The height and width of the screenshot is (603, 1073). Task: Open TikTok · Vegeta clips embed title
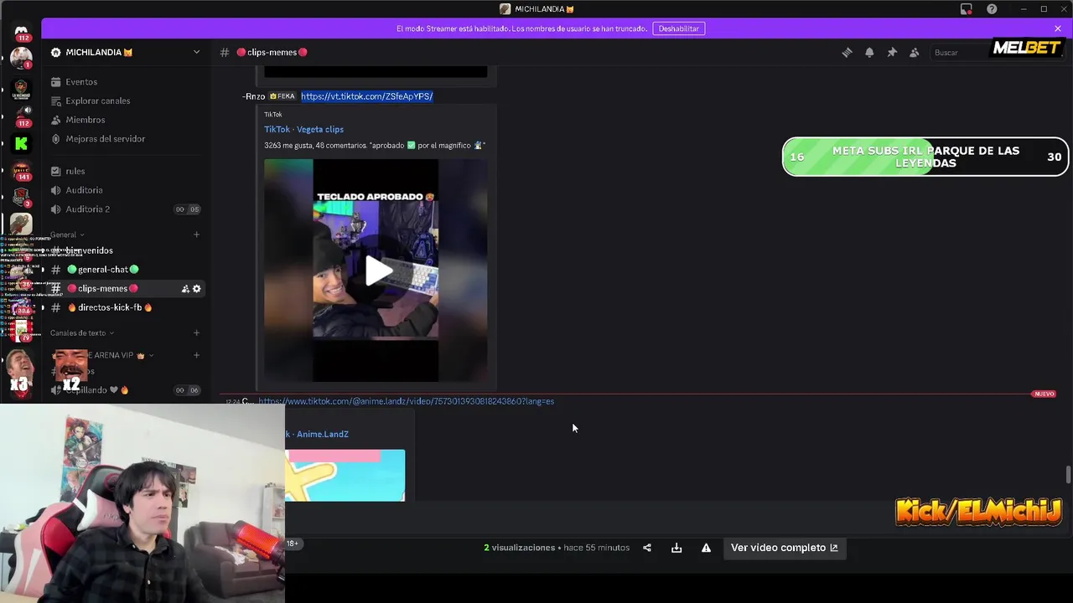tap(303, 129)
